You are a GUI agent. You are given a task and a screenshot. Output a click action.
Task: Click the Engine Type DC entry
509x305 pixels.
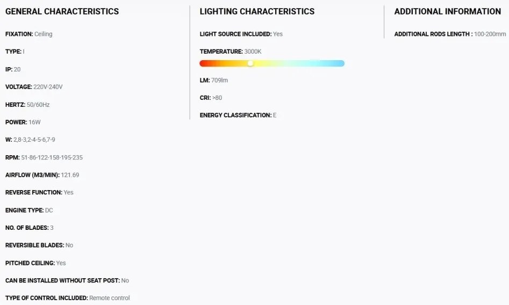[29, 210]
